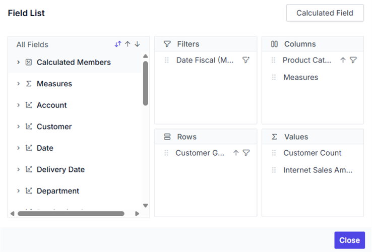
Task: Click the Internet Sales Am... drag handle
Action: pyautogui.click(x=274, y=170)
